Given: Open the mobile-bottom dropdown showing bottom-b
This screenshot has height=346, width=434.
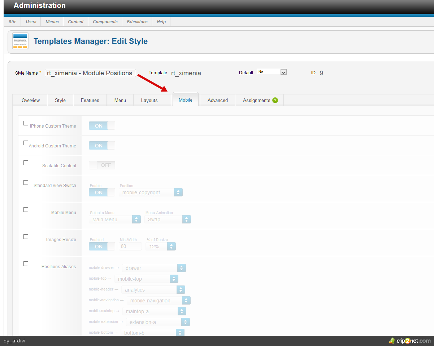Looking at the screenshot, I should 153,333.
